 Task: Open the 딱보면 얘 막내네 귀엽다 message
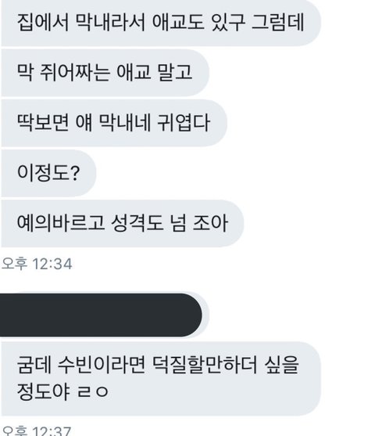tap(114, 123)
